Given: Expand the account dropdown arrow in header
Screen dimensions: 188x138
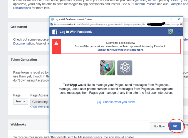Looking at the screenshot, I should [x=179, y=32].
